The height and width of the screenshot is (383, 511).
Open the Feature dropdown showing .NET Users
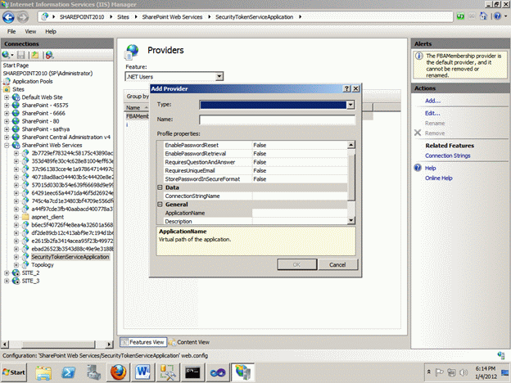pos(219,77)
